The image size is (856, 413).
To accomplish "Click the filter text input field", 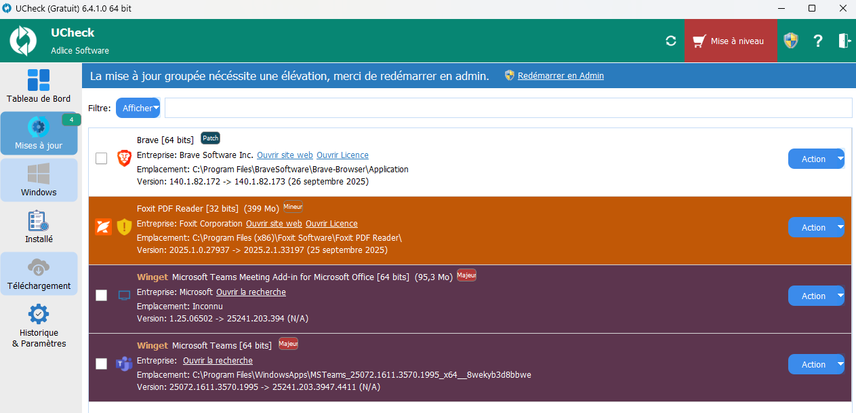I will tap(508, 108).
